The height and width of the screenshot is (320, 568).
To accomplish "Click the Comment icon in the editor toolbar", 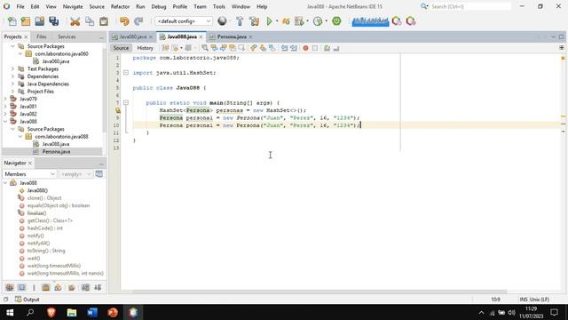I will pos(327,48).
